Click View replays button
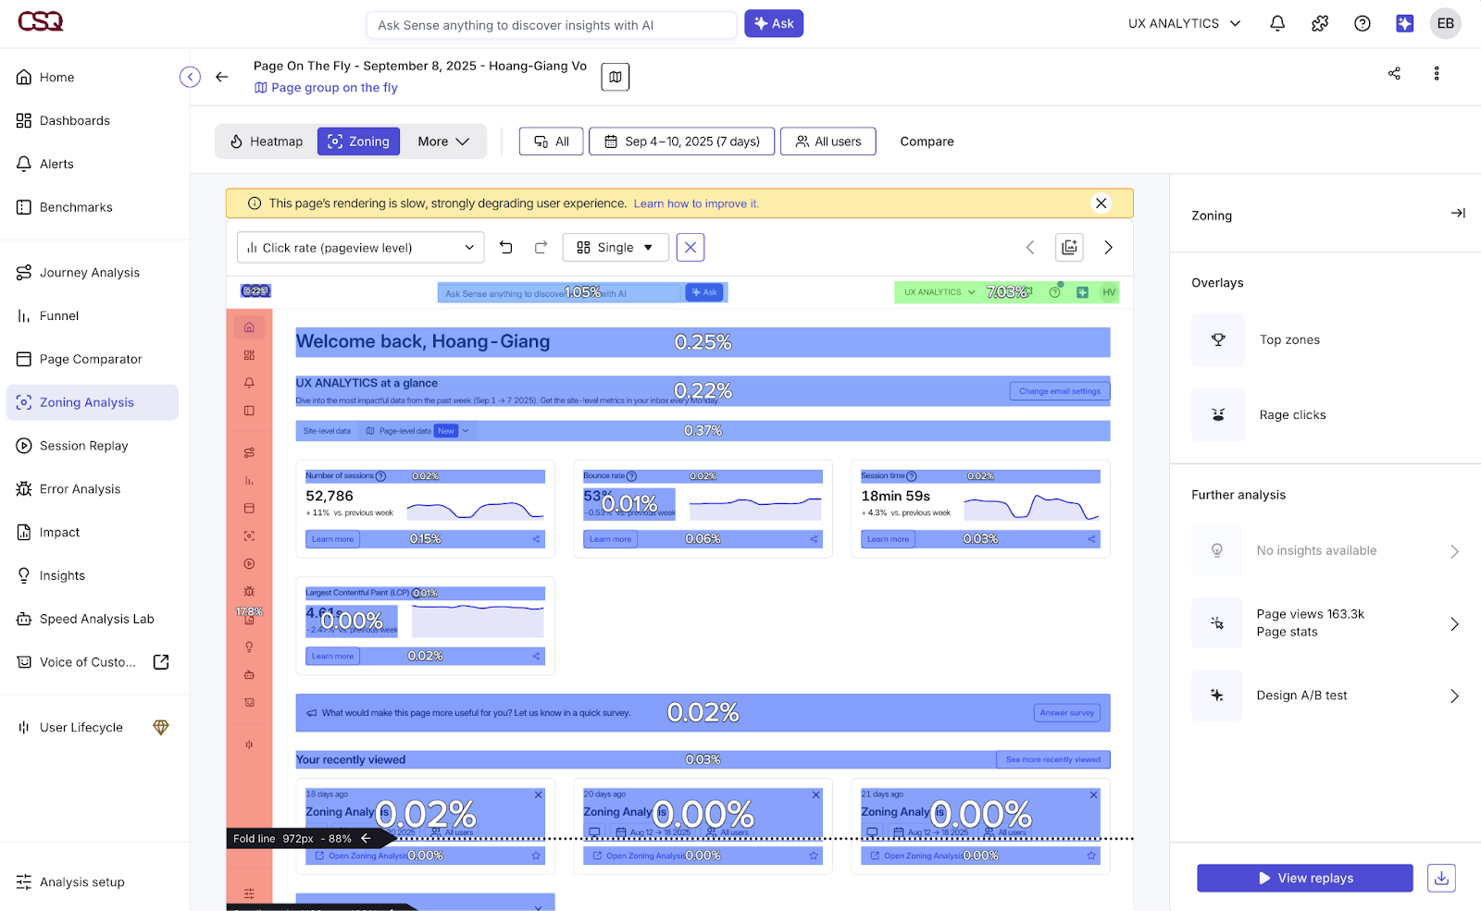Screen dimensions: 1481x911 pos(1305,879)
